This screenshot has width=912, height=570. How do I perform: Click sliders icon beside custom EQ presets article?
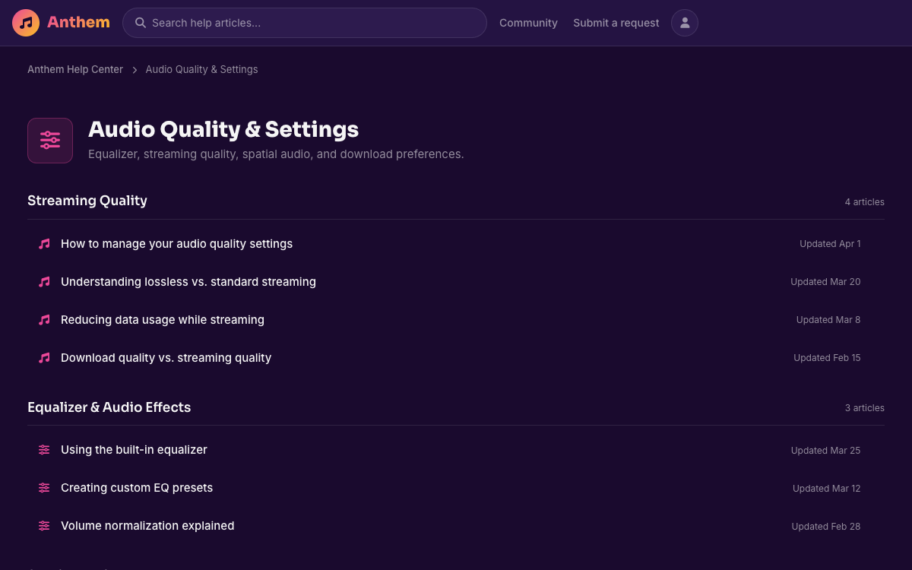[x=44, y=488]
